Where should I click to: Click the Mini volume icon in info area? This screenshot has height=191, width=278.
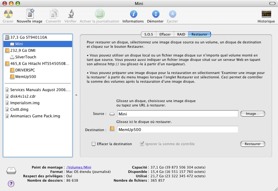click(11, 171)
